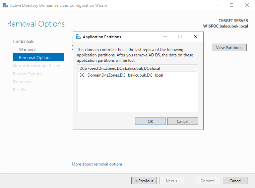Minimize the Application Partitions dialog
The width and height of the screenshot is (255, 188).
point(165,37)
